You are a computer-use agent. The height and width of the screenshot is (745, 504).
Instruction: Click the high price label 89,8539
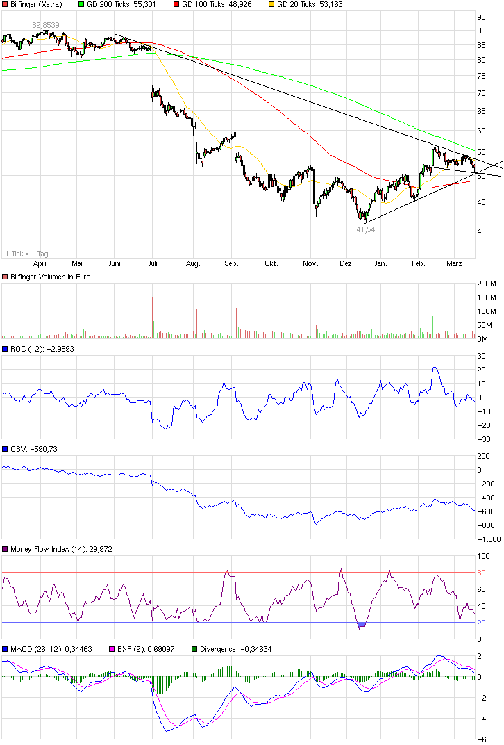pyautogui.click(x=46, y=25)
